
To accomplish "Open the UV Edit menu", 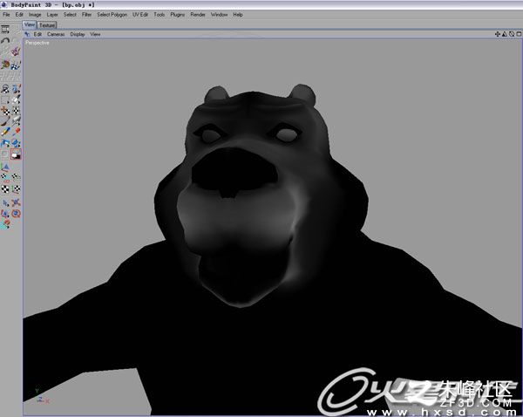I will [x=140, y=15].
